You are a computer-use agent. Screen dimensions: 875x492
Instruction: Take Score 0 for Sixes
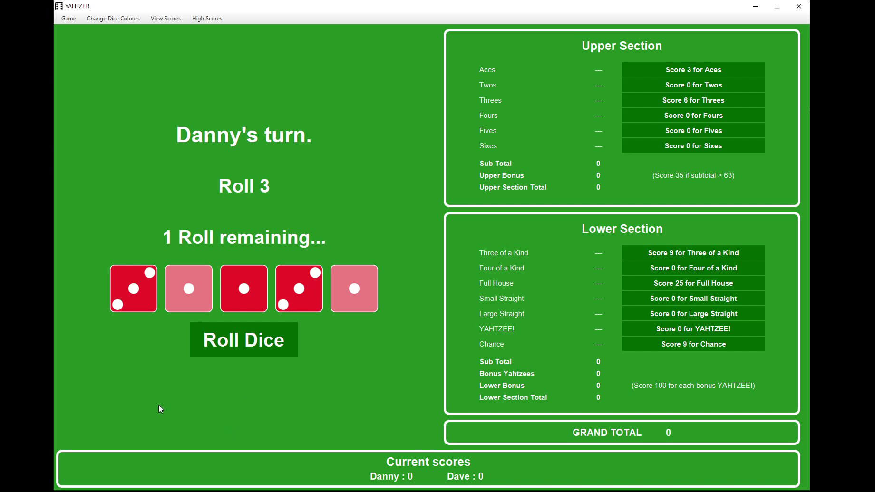[x=693, y=146]
